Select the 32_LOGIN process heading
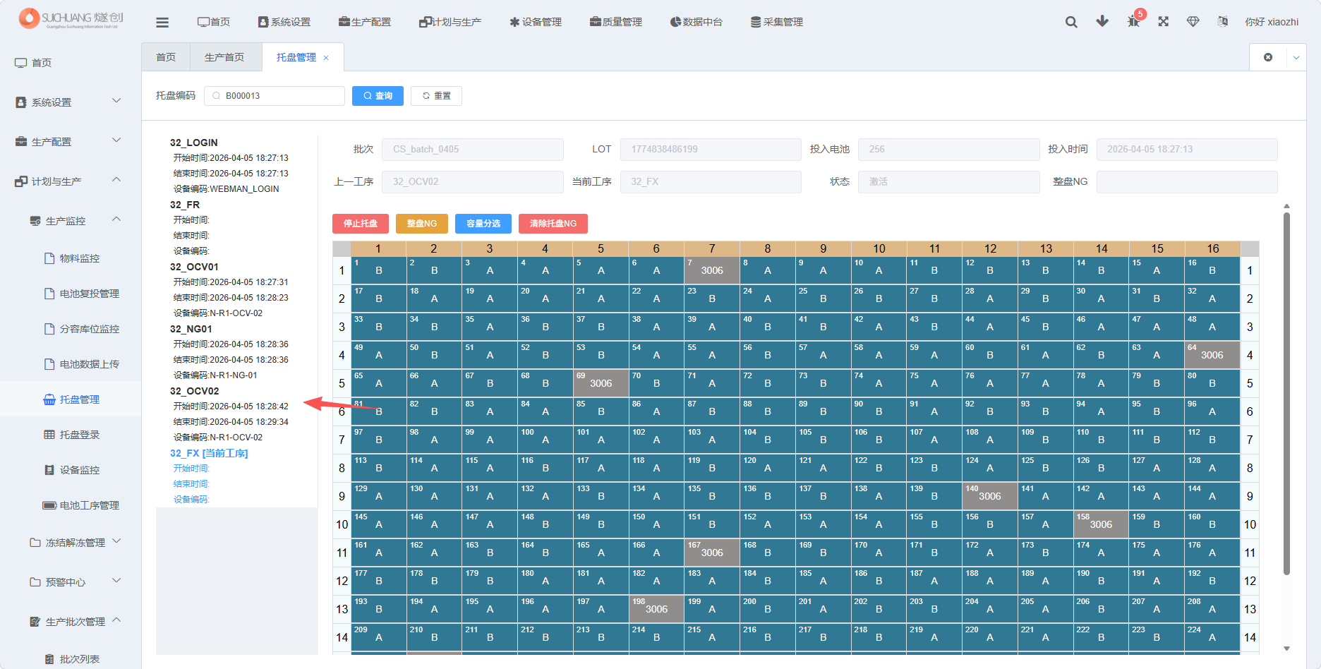 tap(194, 143)
